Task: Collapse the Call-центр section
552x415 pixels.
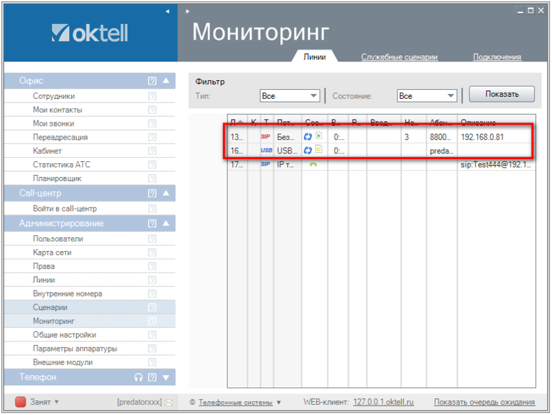Action: 166,194
